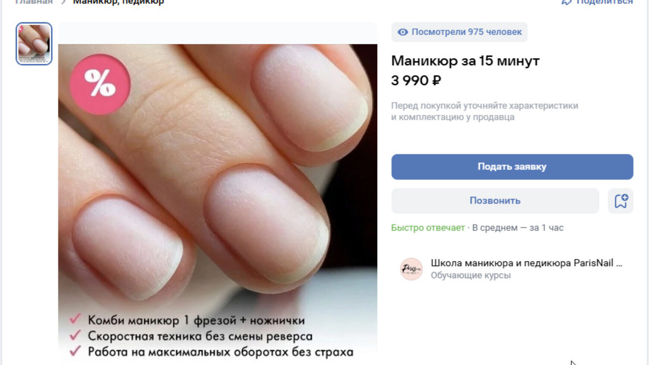Click the Подать заявку button
649x365 pixels.
click(x=512, y=167)
